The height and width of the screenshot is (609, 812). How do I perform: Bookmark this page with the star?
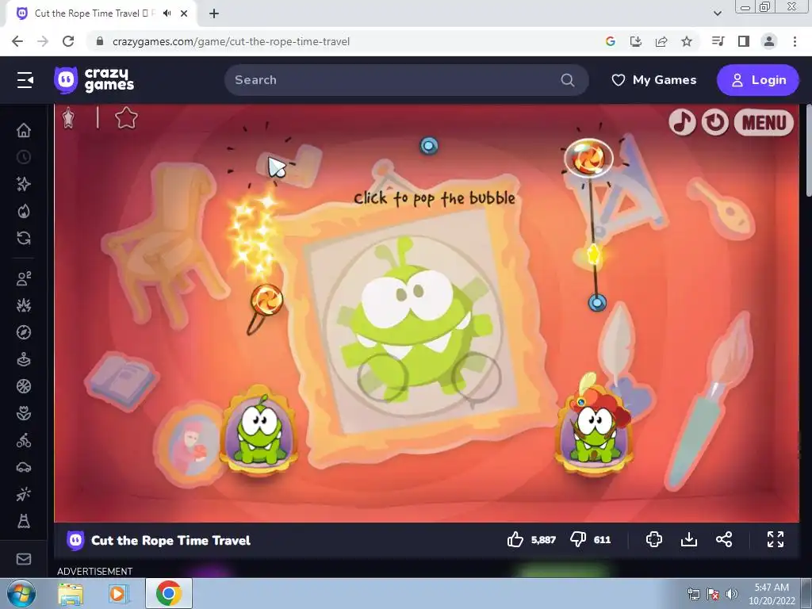pyautogui.click(x=687, y=41)
